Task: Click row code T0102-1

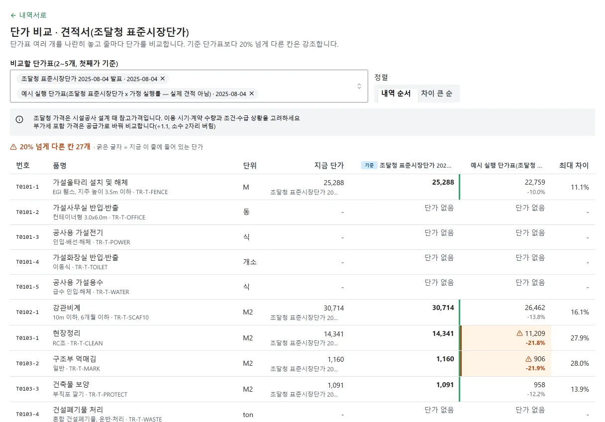Action: click(27, 312)
